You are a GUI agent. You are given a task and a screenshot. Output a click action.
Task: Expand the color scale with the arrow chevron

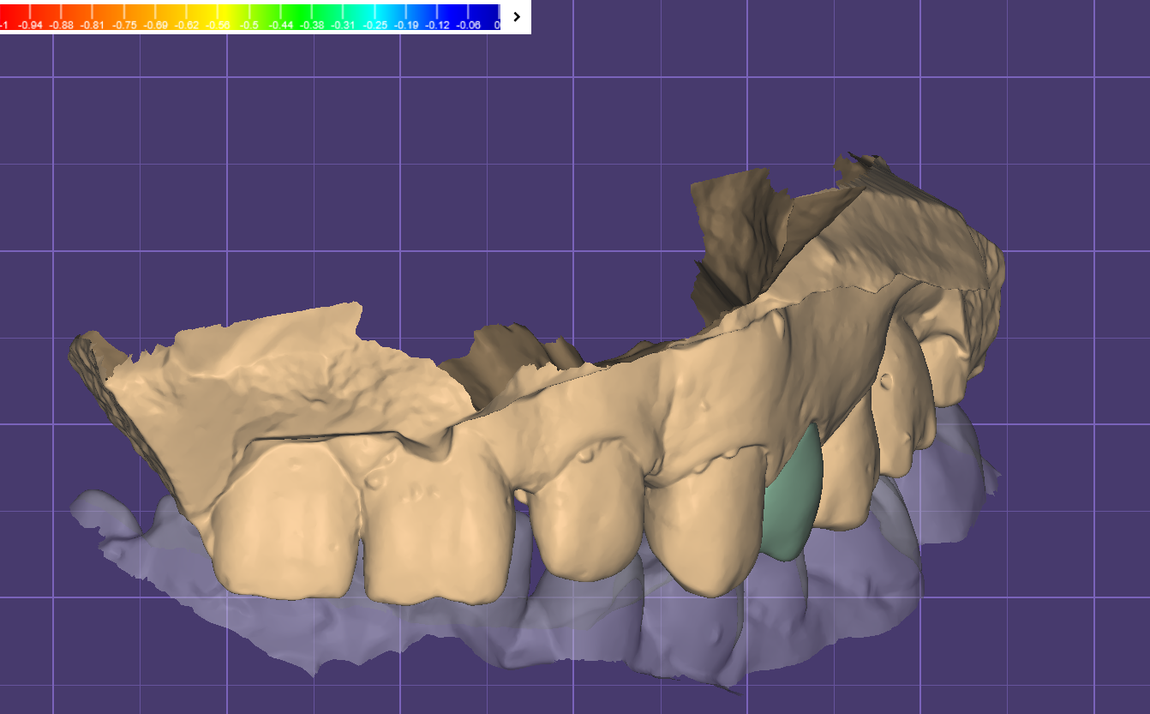tap(516, 16)
